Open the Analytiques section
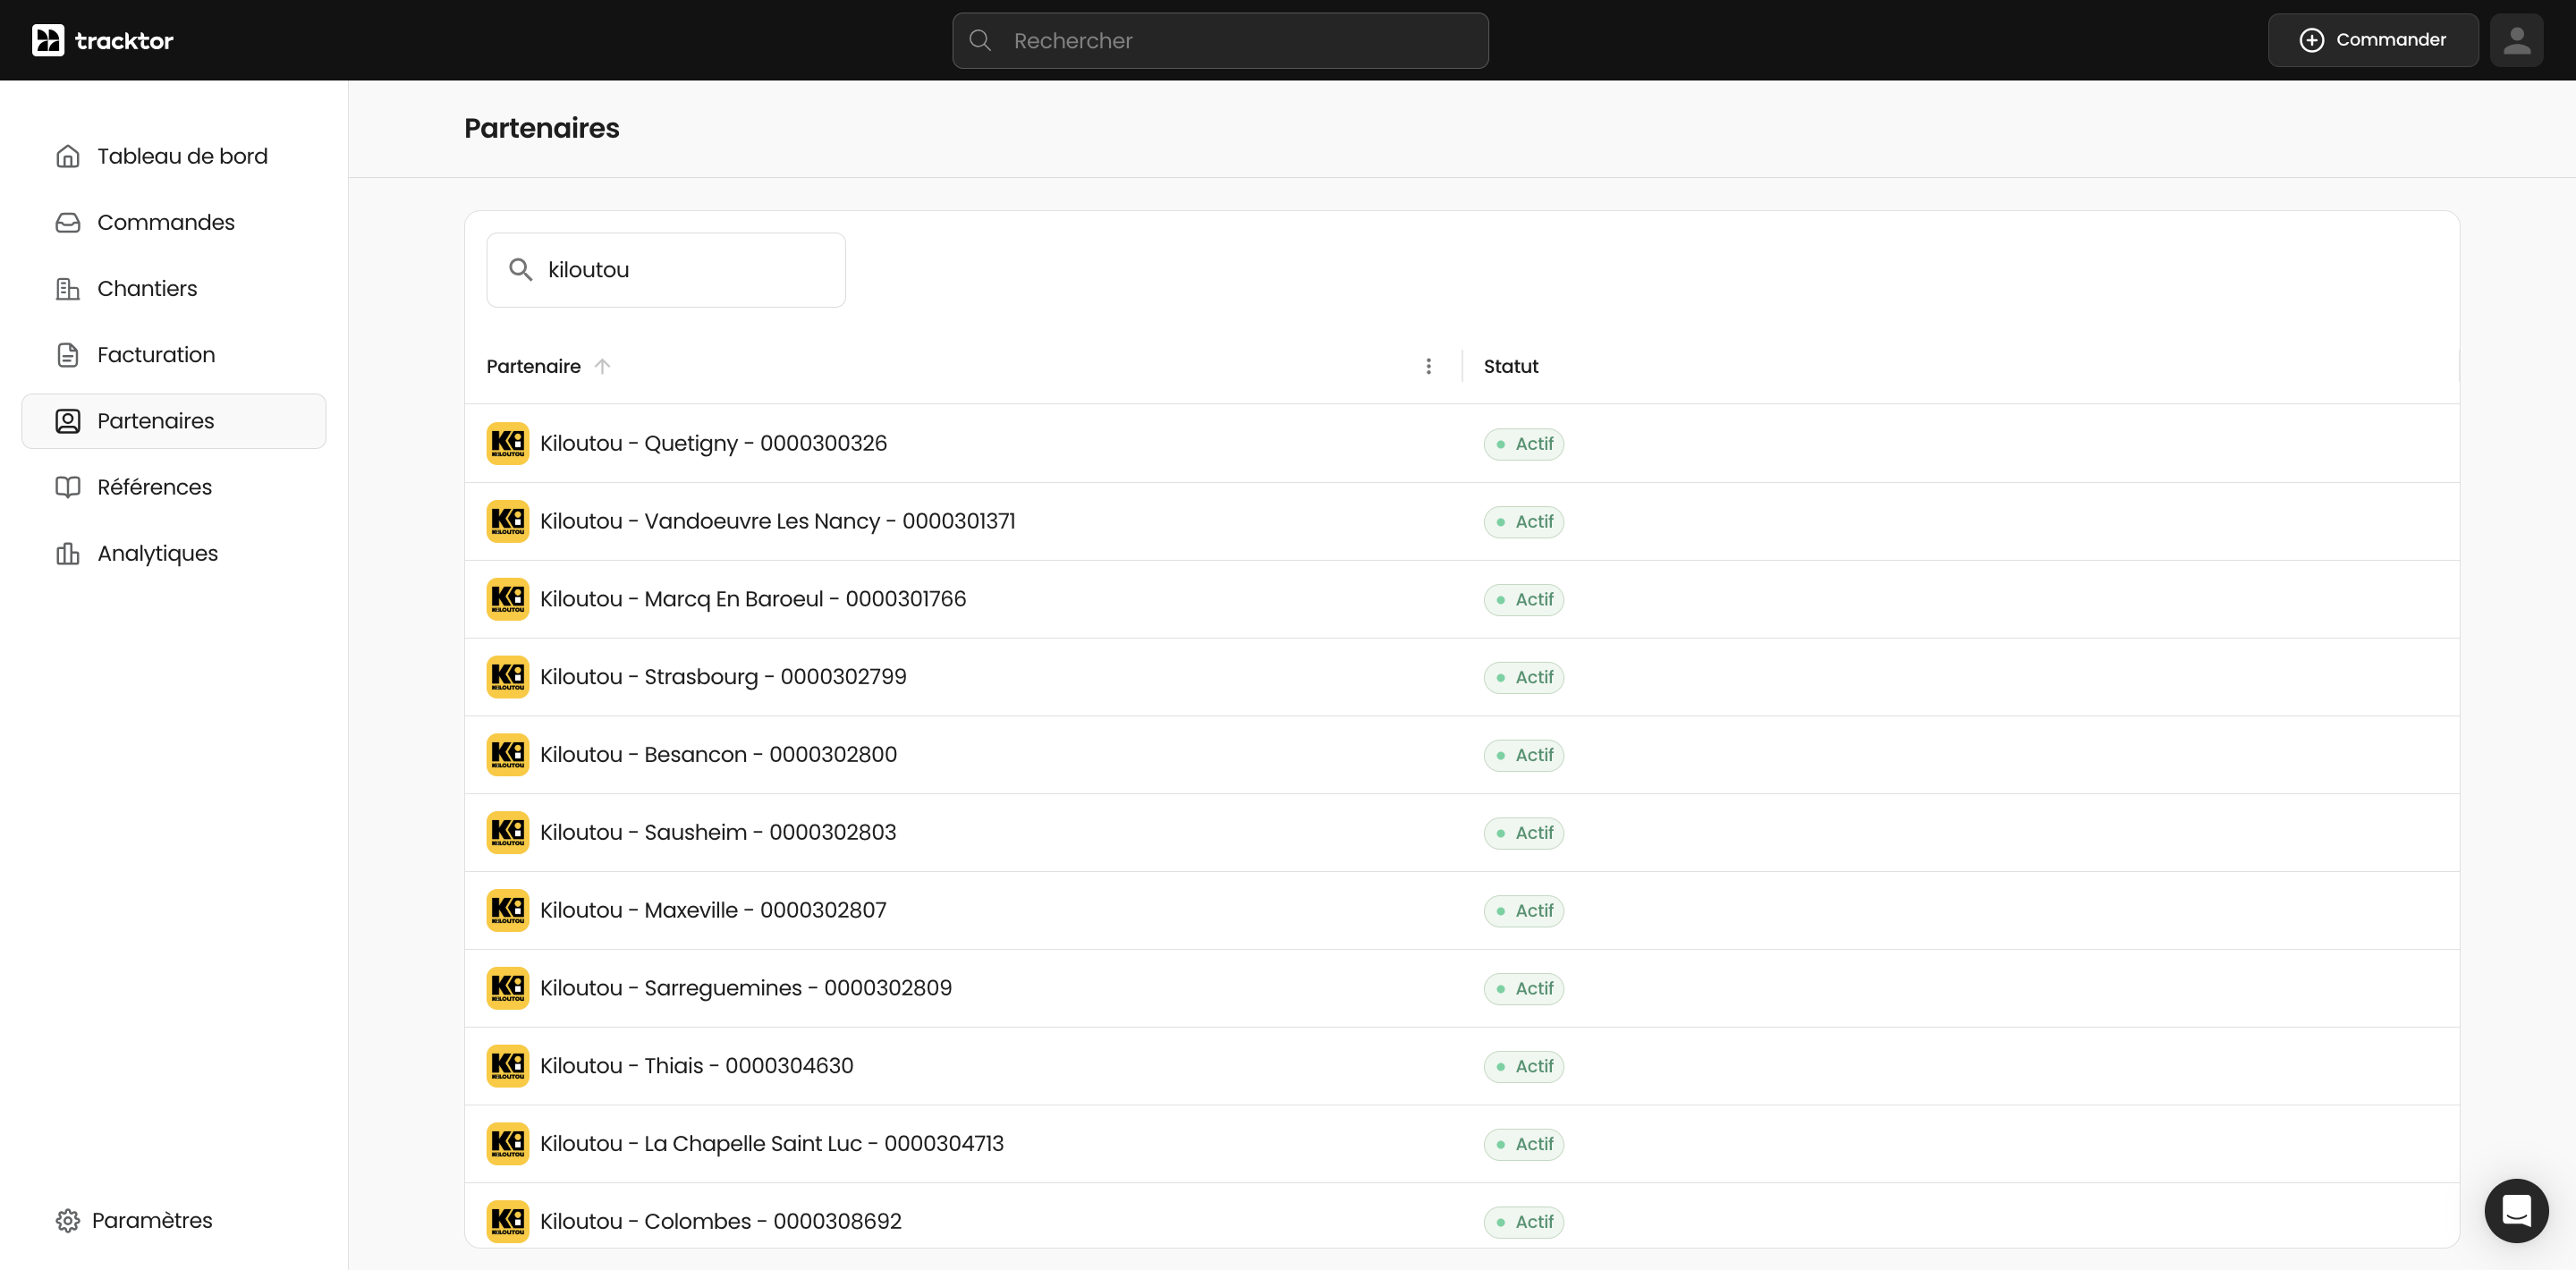 [174, 553]
